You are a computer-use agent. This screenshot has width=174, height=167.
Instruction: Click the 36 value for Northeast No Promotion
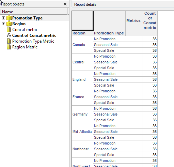click(150, 143)
